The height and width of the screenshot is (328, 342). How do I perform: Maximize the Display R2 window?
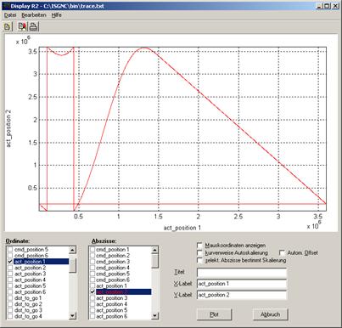(x=327, y=6)
